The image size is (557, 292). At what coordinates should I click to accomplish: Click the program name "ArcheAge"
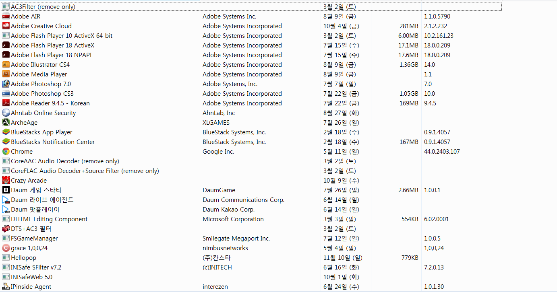(x=24, y=123)
